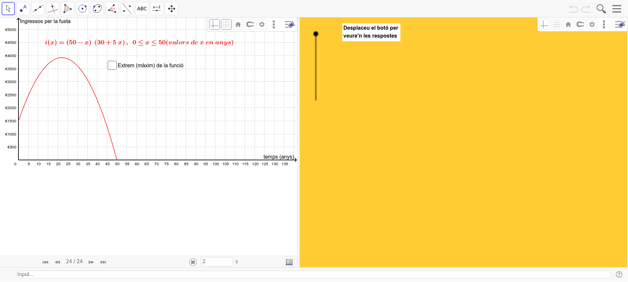Reset right view with home icon
628x282 pixels.
tap(568, 24)
